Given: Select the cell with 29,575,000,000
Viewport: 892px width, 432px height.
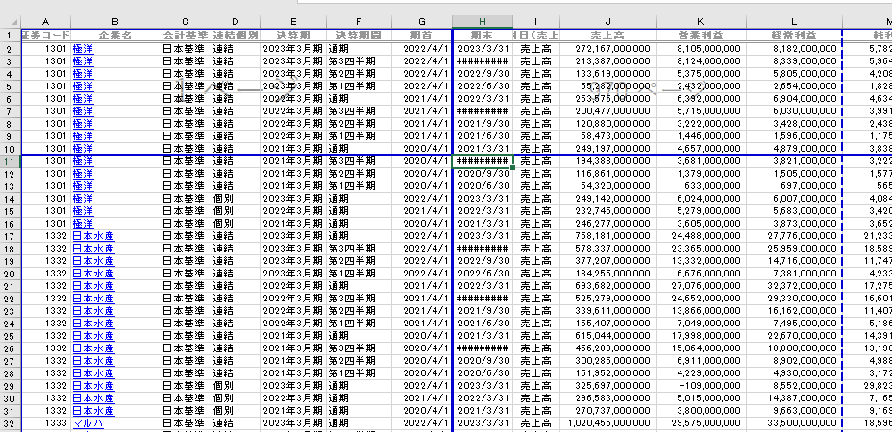Looking at the screenshot, I should tap(701, 423).
